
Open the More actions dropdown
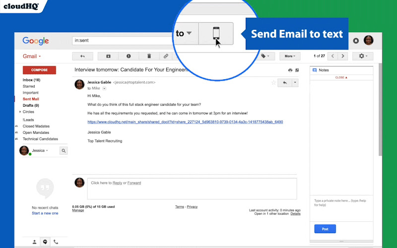pos(290,56)
